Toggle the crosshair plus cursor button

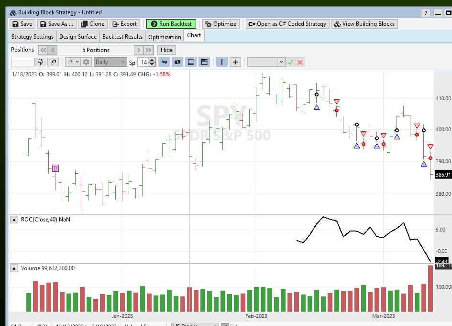point(235,62)
